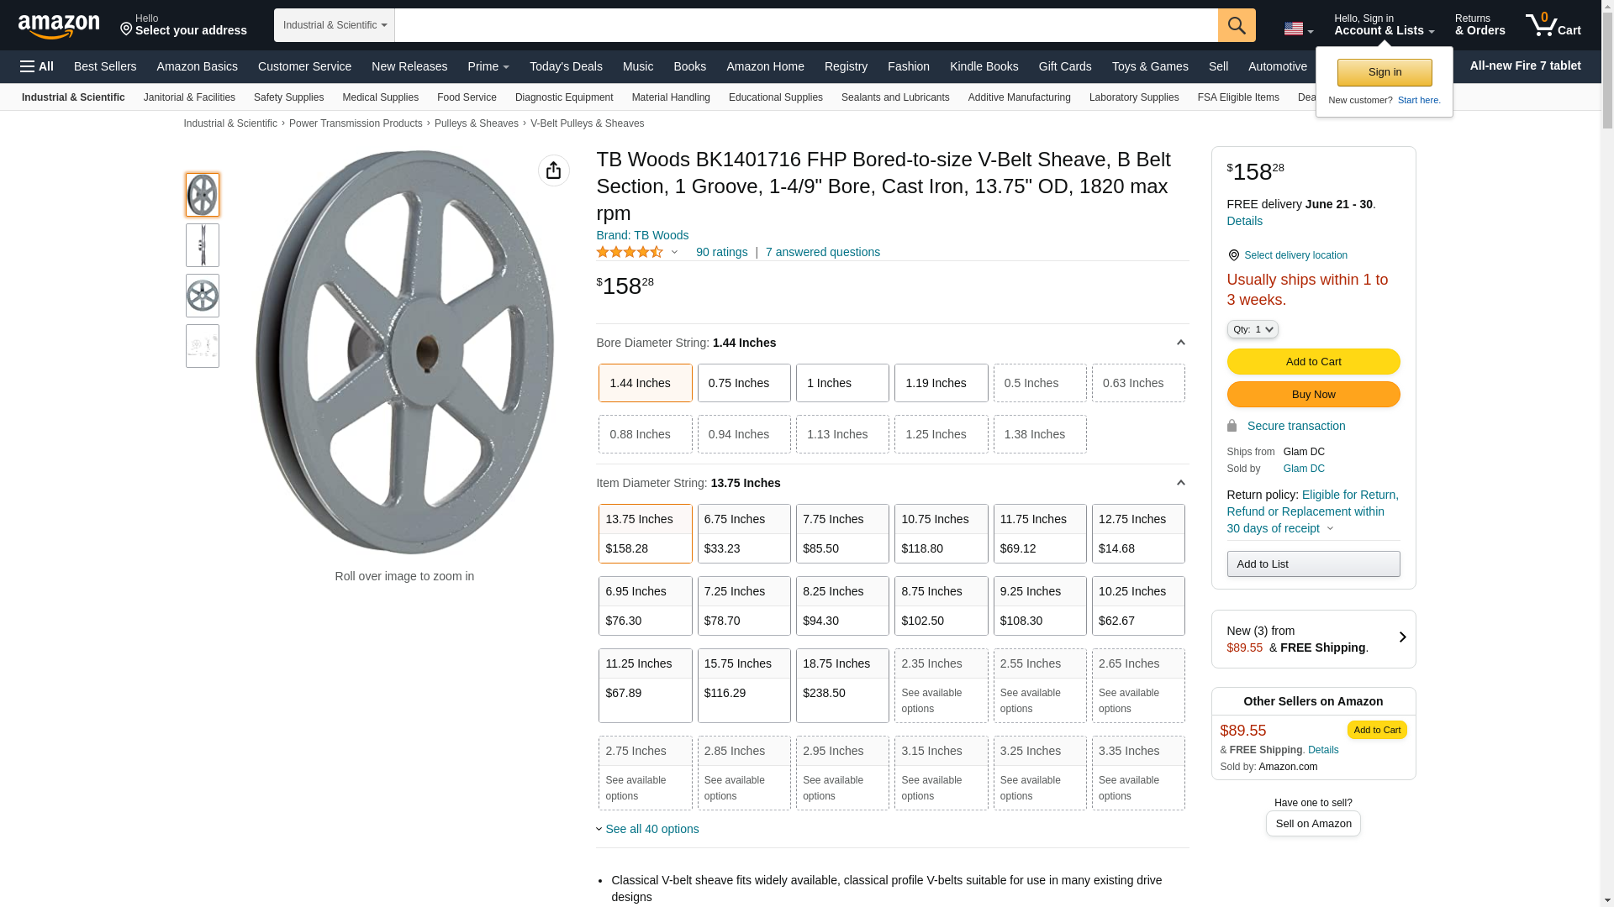This screenshot has height=907, width=1614.
Task: Open the shopping cart icon
Action: tap(1552, 25)
